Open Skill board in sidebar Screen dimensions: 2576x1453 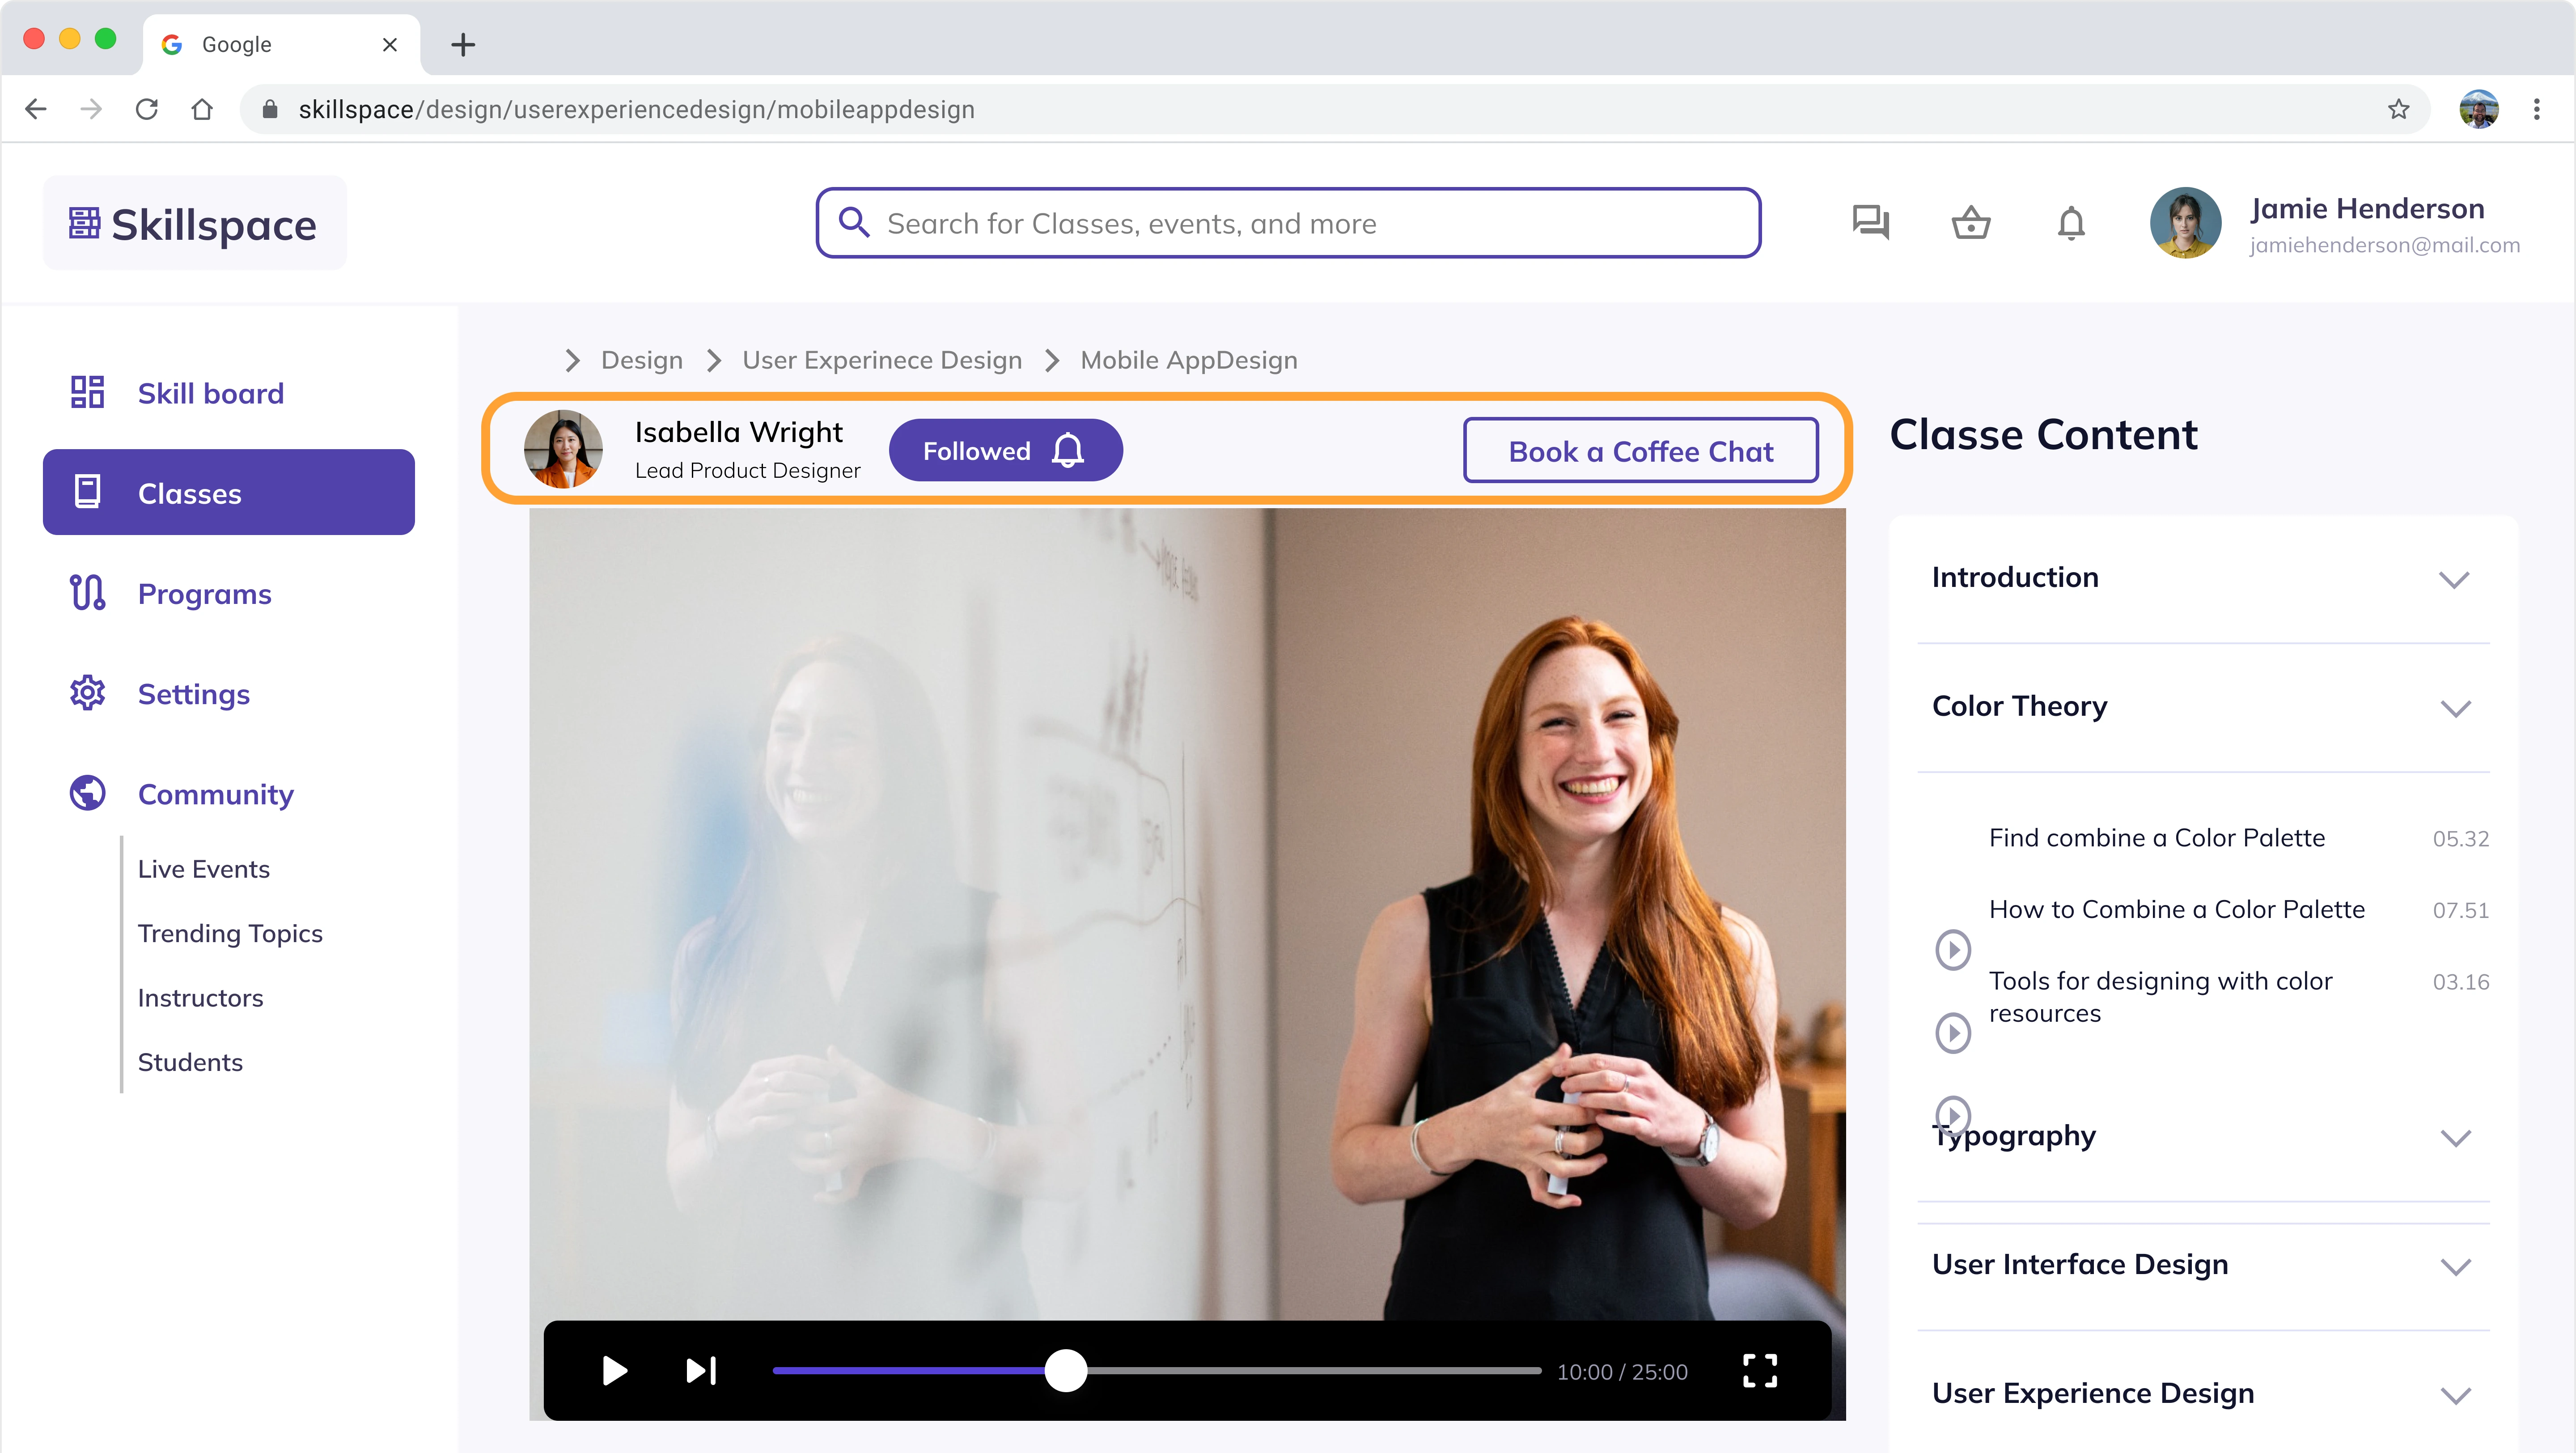211,393
